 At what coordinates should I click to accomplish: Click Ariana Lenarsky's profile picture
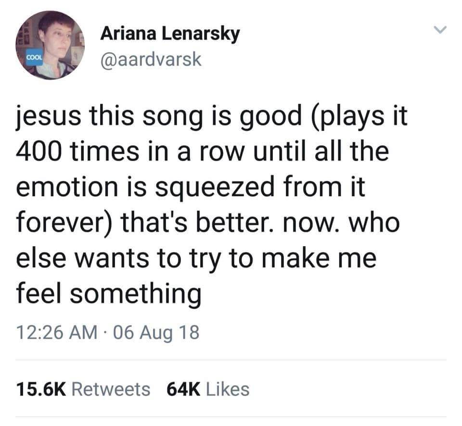coord(50,45)
